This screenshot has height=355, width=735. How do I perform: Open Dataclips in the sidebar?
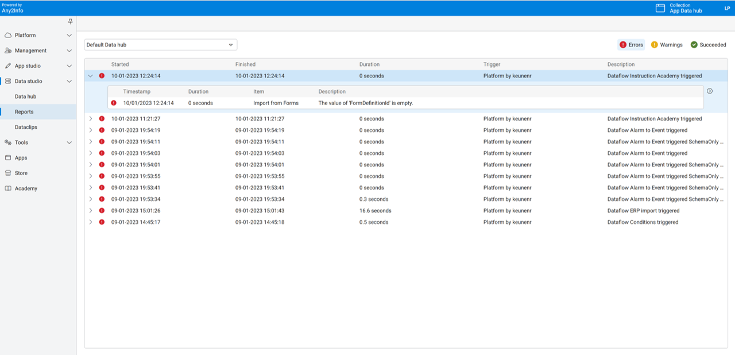tap(26, 127)
